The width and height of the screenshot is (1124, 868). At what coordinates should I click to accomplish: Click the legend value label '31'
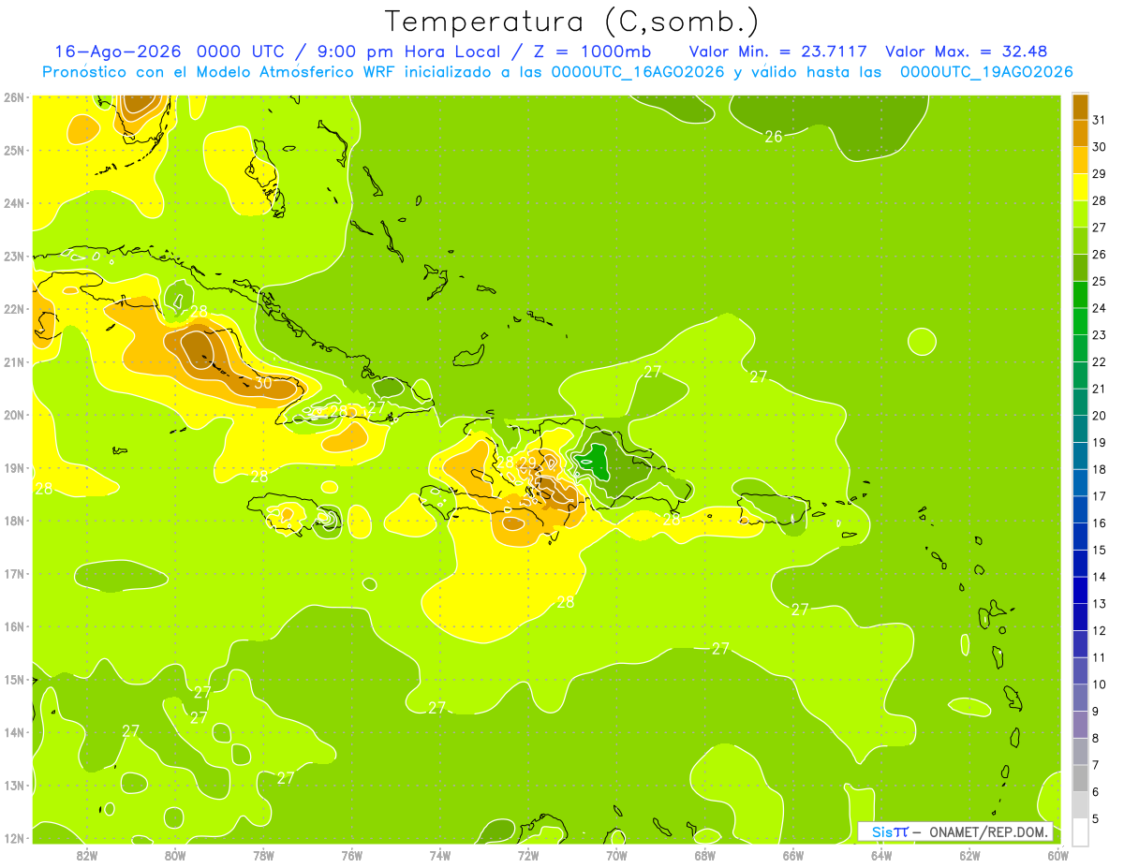1099,120
